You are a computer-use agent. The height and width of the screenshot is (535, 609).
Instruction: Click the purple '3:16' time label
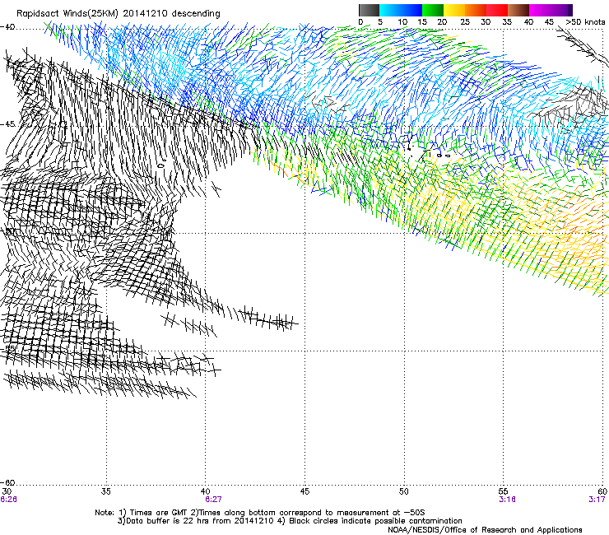(507, 500)
